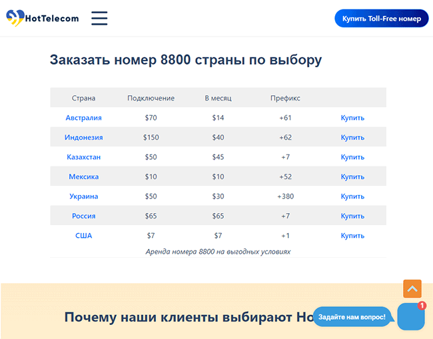The width and height of the screenshot is (433, 339).
Task: Click the Подключение column header
Action: click(x=151, y=98)
